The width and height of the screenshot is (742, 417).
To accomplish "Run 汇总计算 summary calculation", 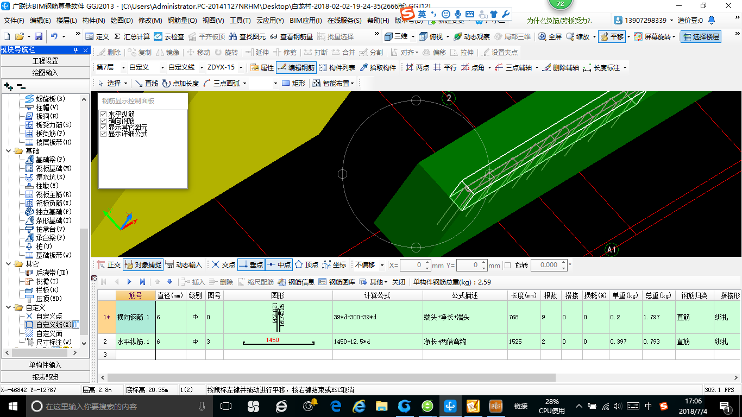I will coord(132,36).
